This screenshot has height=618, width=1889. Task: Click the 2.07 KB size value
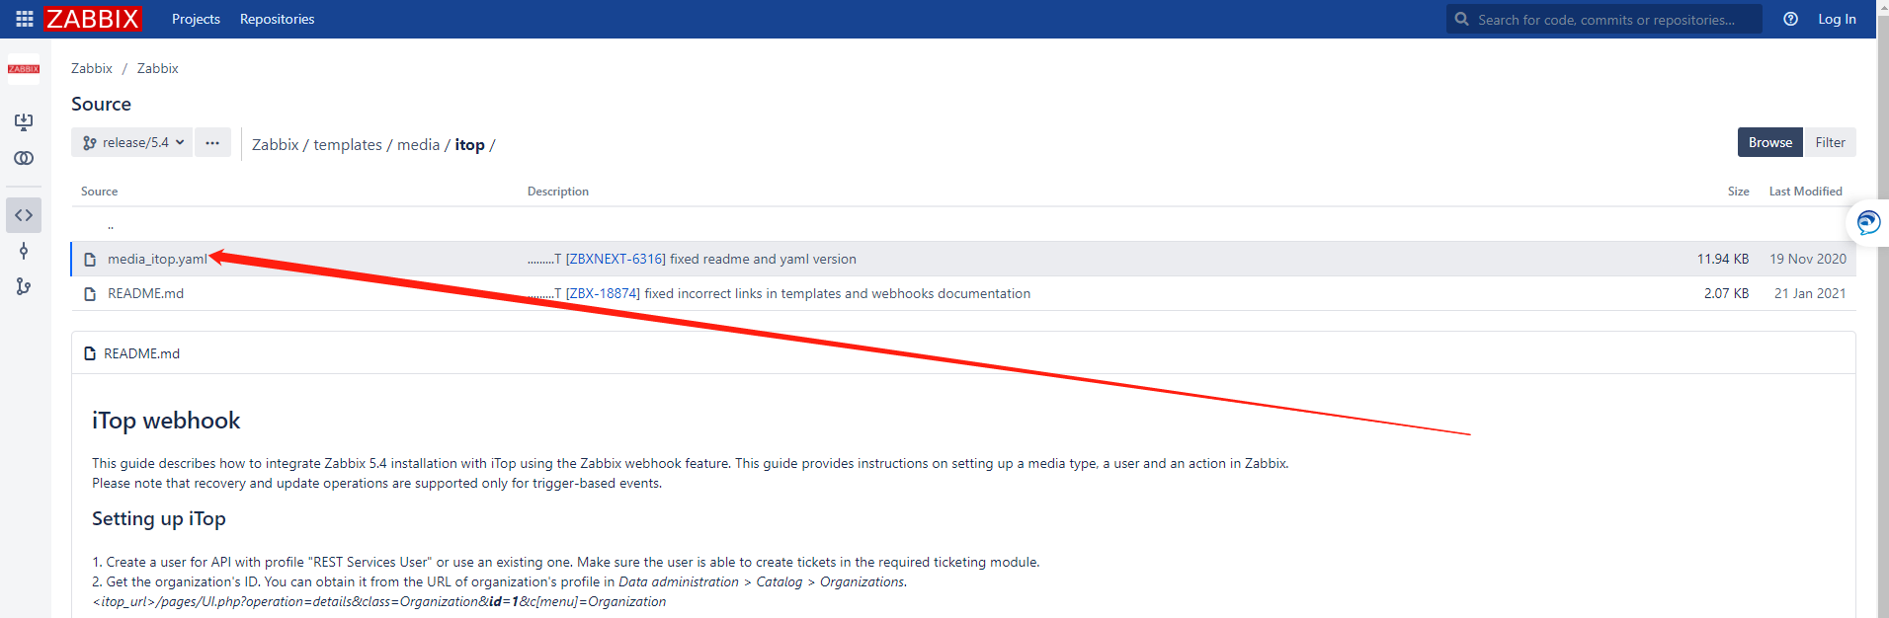click(x=1726, y=293)
